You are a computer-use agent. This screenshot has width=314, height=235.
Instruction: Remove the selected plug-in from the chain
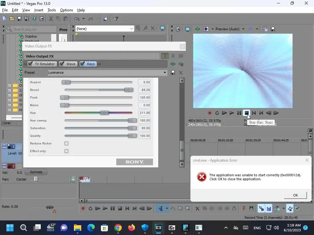[181, 64]
